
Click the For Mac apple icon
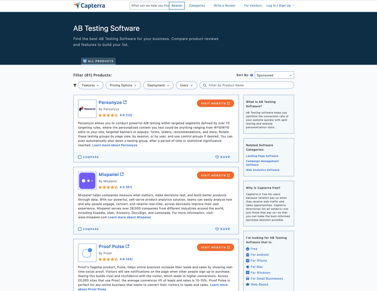click(248, 267)
